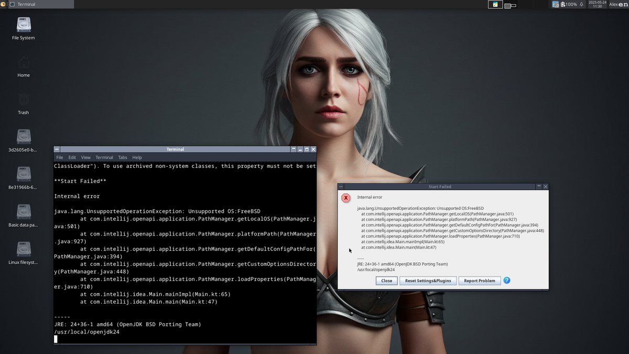
Task: Click the Terminal taskbar button in top panel
Action: [x=41, y=4]
